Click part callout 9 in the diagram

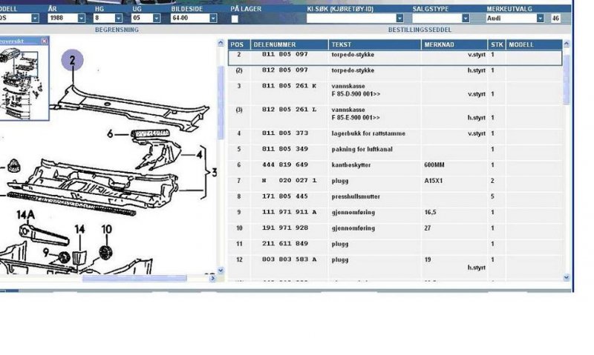click(47, 254)
